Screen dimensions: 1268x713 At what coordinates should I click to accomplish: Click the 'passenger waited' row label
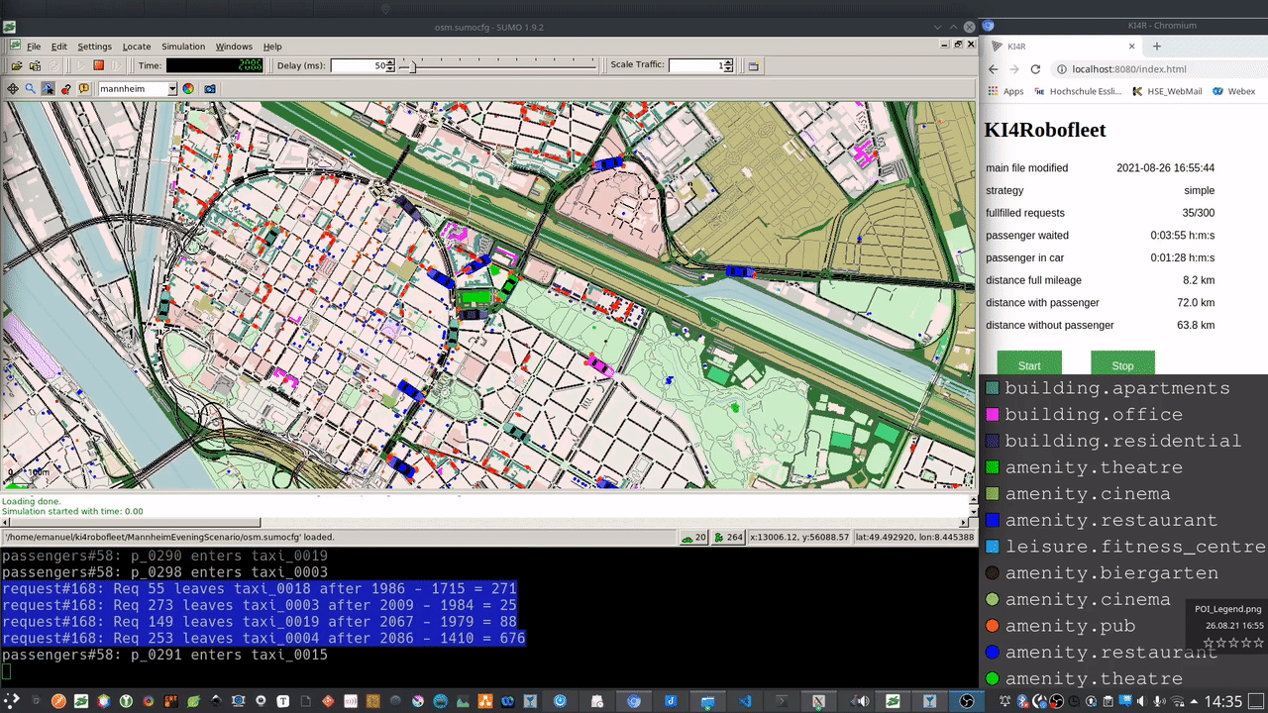(1027, 236)
